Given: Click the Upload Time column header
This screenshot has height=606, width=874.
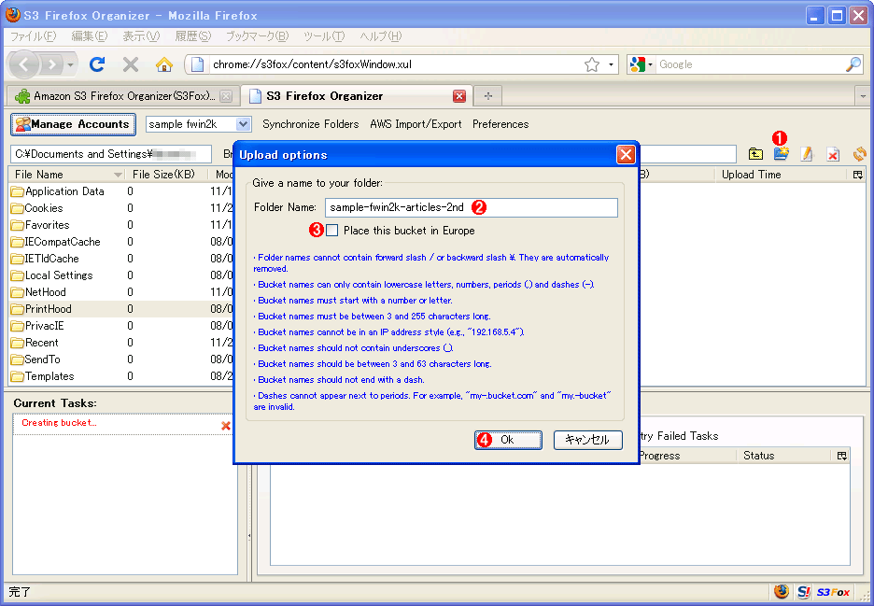Looking at the screenshot, I should coord(781,175).
